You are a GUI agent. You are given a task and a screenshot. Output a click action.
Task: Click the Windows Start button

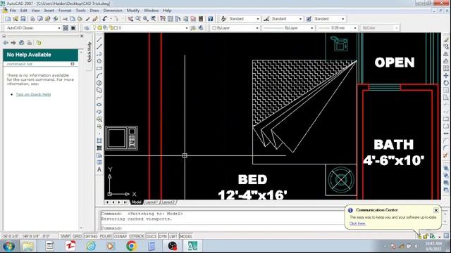tap(8, 246)
